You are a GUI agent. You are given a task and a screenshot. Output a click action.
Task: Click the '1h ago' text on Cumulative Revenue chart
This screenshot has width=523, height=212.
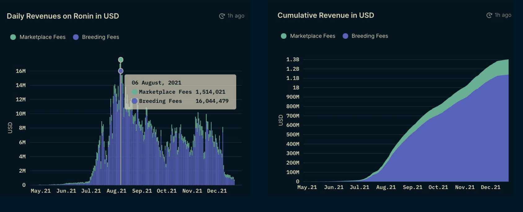pos(503,15)
